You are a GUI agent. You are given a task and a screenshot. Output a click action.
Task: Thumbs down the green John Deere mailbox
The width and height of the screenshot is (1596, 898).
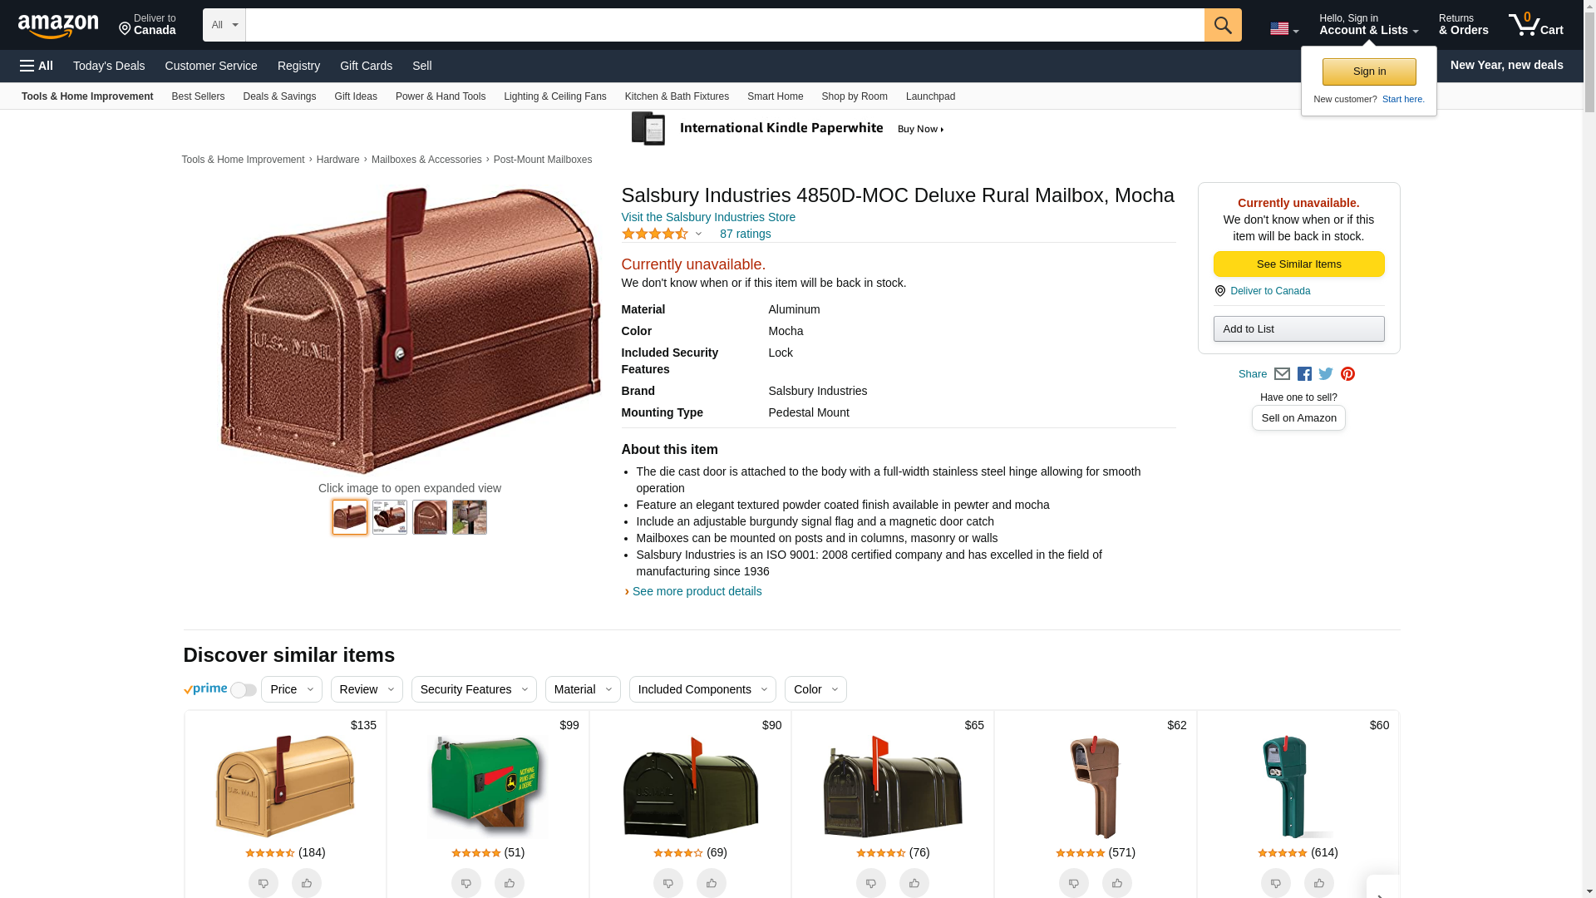(x=465, y=883)
